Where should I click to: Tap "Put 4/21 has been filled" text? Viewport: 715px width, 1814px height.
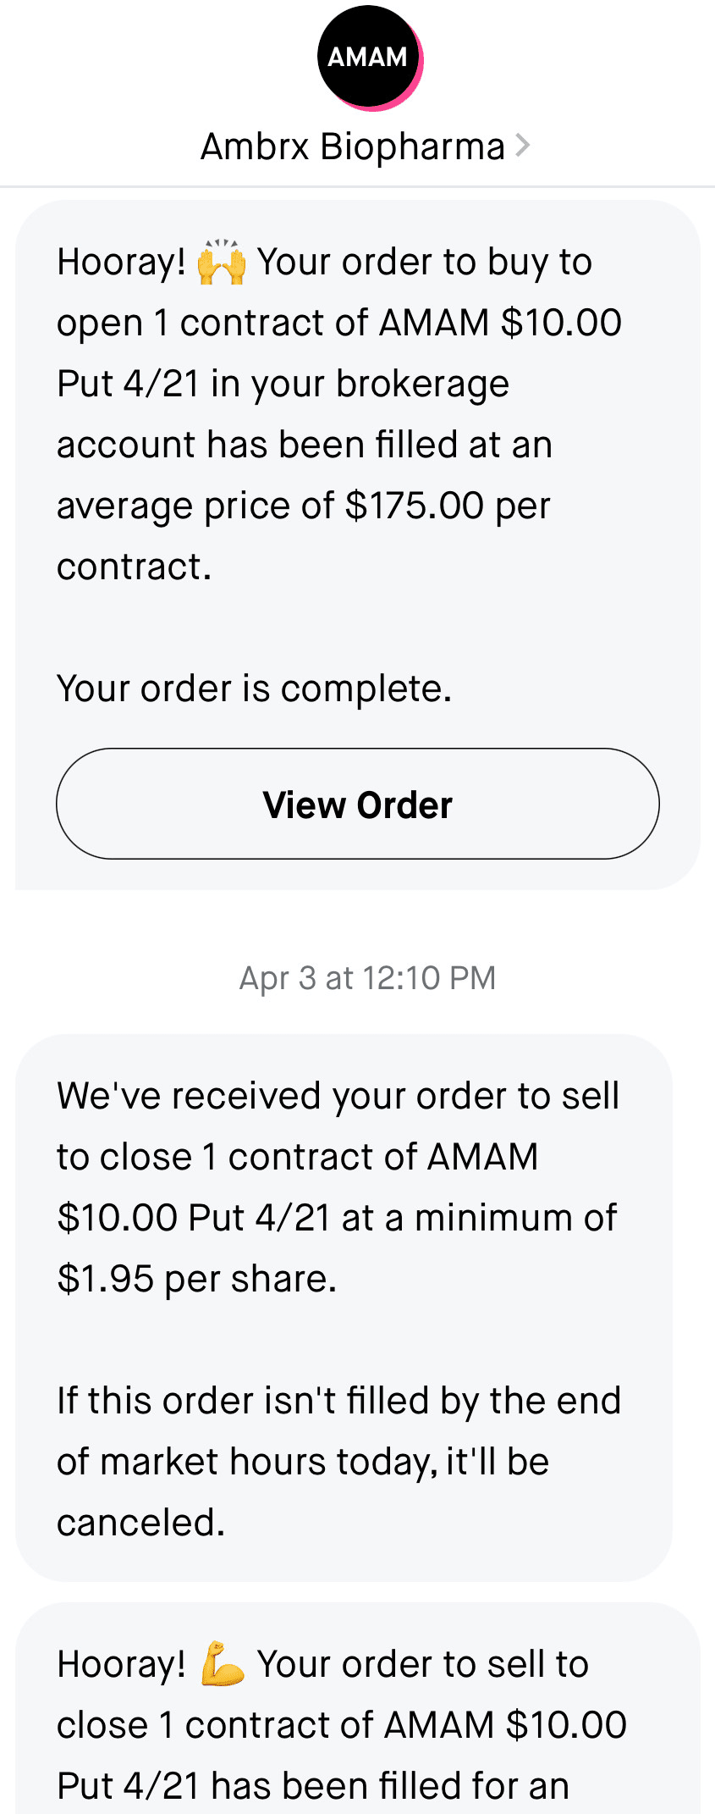point(312,1786)
